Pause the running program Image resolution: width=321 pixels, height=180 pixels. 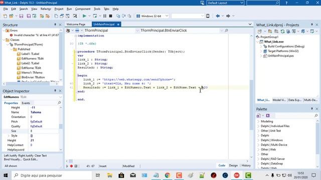coord(105,15)
